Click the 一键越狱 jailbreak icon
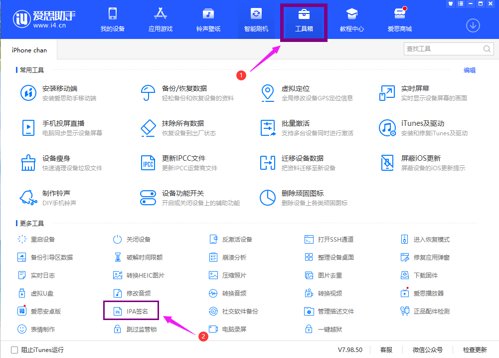Image resolution: width=499 pixels, height=358 pixels. point(309,329)
